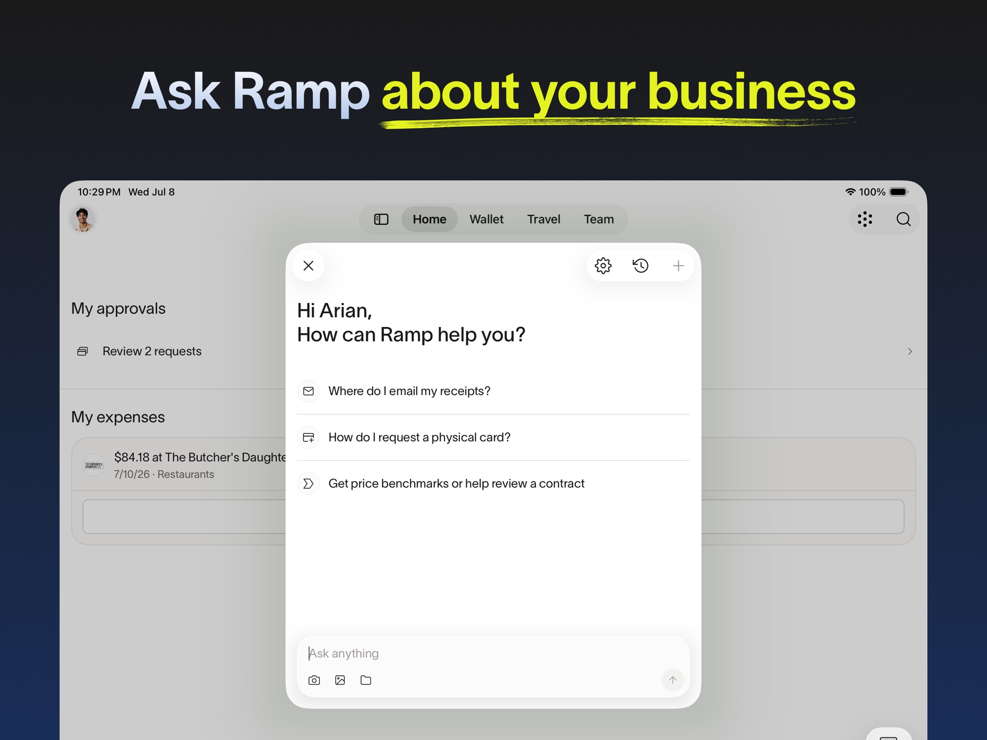
Task: Attach a photo using camera icon
Action: pyautogui.click(x=314, y=680)
